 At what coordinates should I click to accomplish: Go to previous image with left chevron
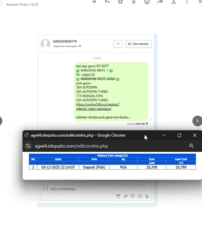pos(1,121)
